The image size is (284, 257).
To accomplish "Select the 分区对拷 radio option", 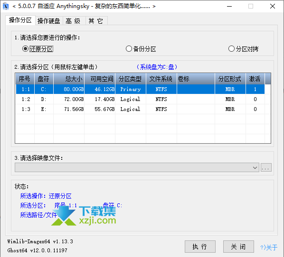I will [243, 49].
